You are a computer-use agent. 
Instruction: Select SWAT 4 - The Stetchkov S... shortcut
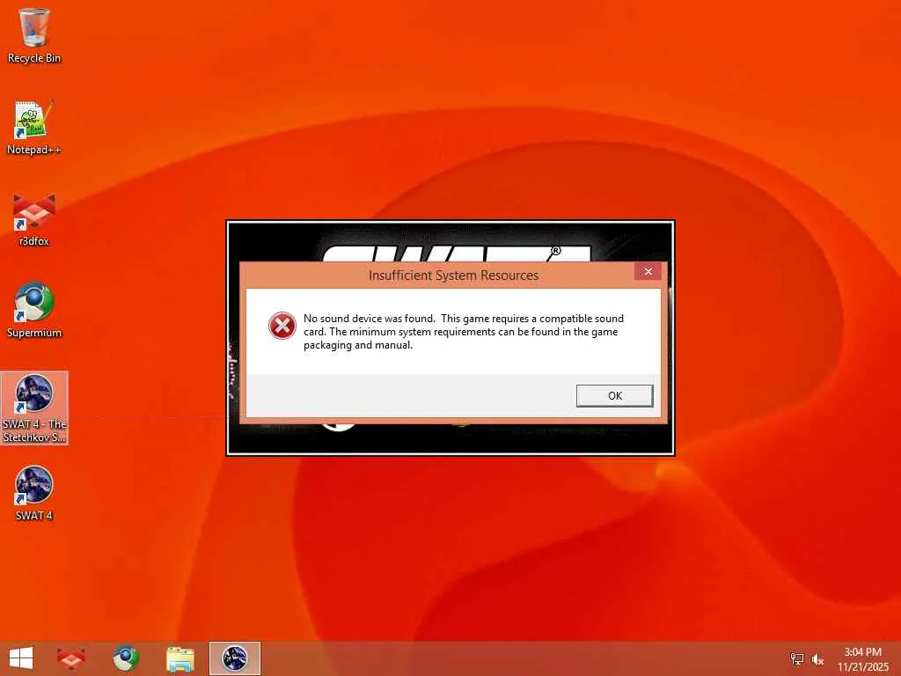point(34,408)
